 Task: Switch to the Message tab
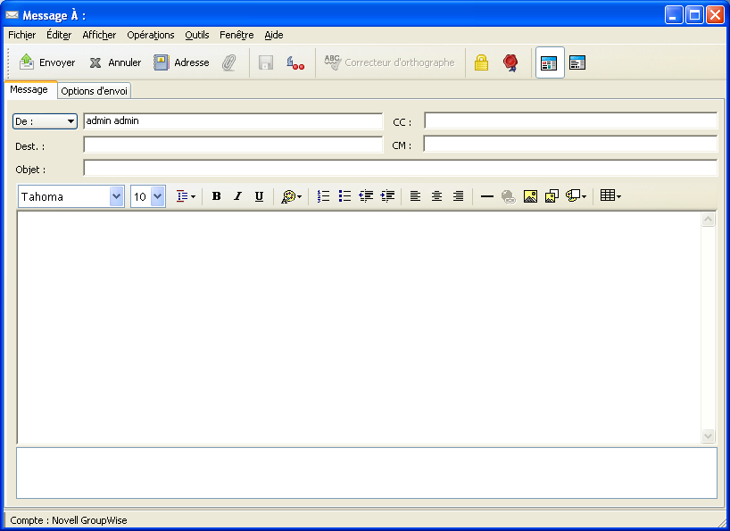pyautogui.click(x=29, y=89)
